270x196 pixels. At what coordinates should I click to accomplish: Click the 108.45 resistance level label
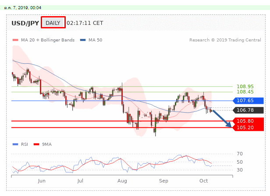point(245,92)
